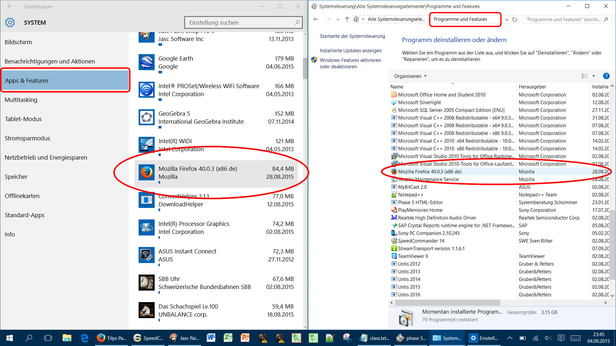The width and height of the screenshot is (616, 346).
Task: Open Excel from the taskbar
Action: pyautogui.click(x=228, y=338)
